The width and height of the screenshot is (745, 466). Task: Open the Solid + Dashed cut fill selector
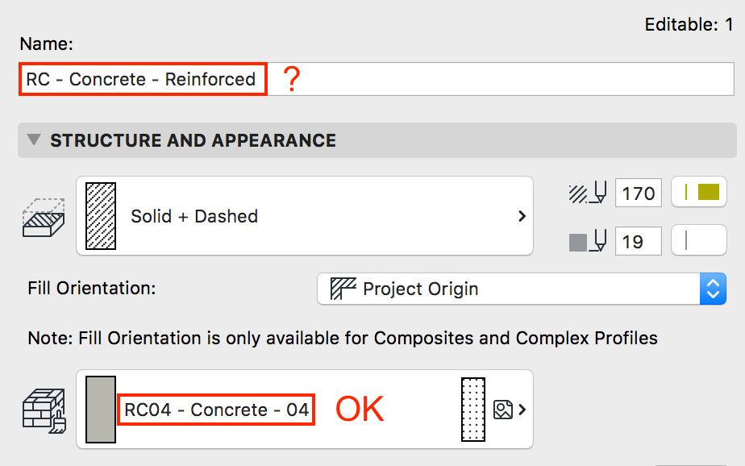tap(304, 216)
